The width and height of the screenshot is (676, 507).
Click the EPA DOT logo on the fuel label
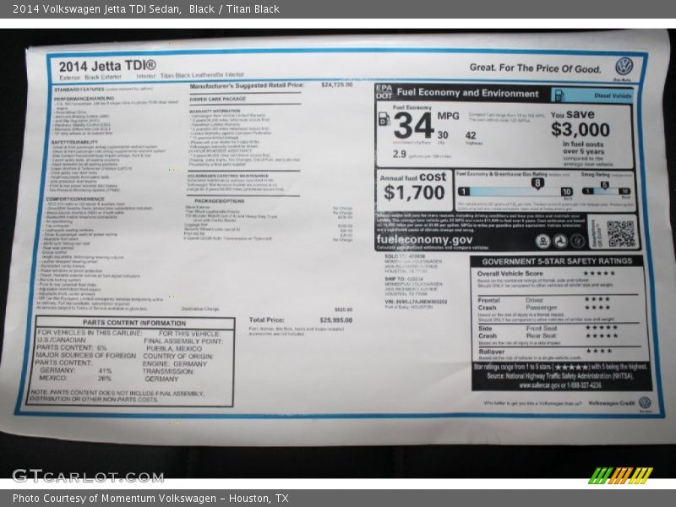tap(383, 91)
